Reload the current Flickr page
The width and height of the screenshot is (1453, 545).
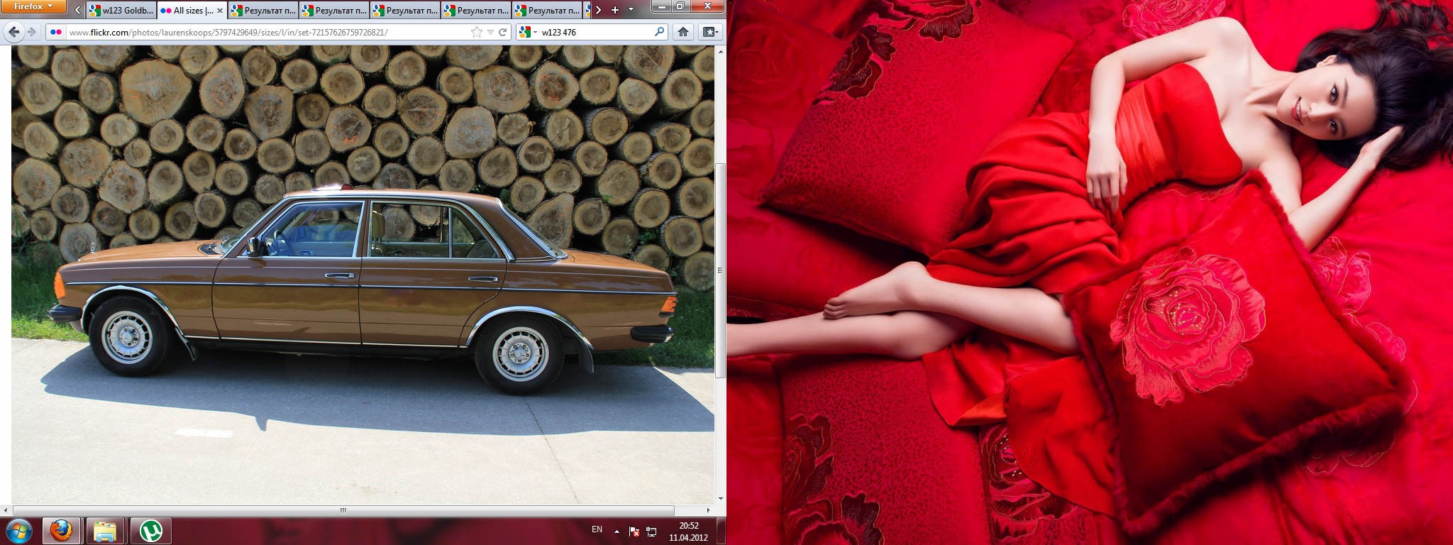tap(503, 32)
